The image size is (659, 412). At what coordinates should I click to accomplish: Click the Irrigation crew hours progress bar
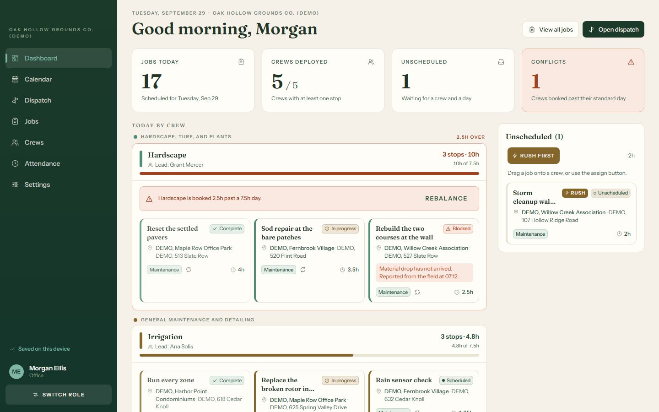pos(309,355)
